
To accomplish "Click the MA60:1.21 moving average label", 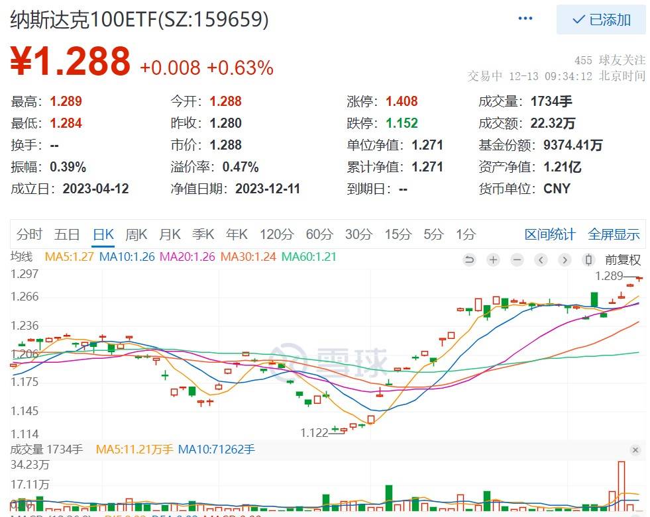I will coord(309,257).
